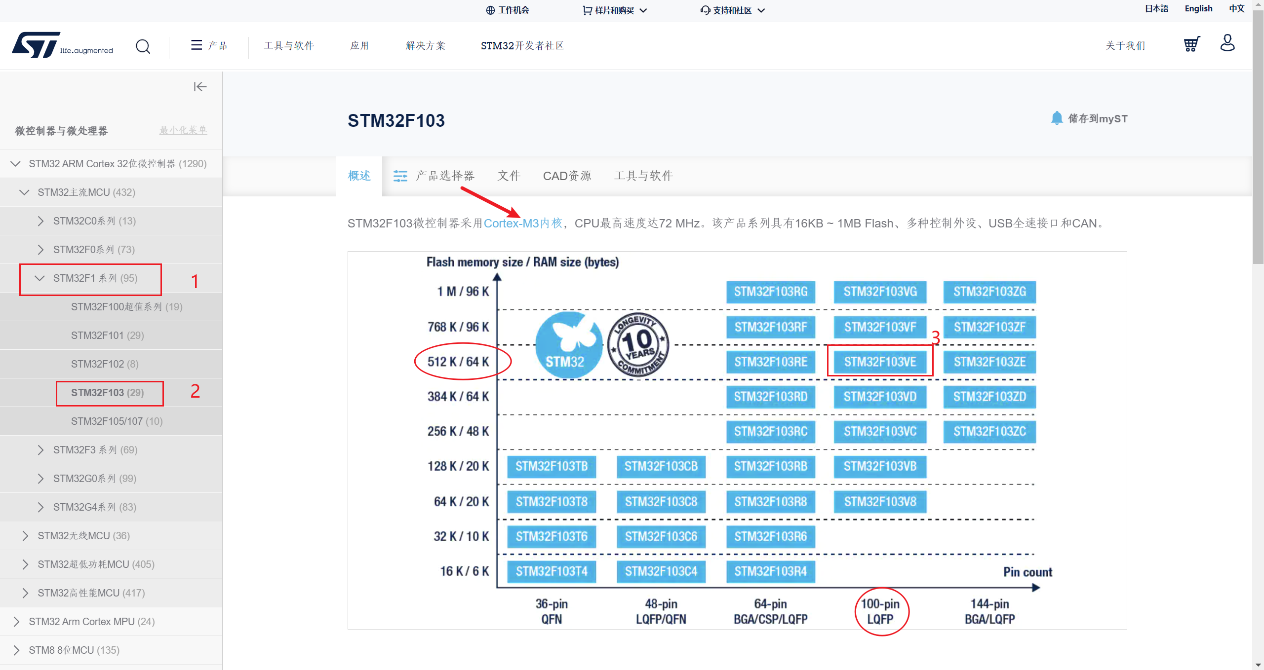Open the 样片和购买 dropdown
Screen dimensions: 1264x670
tap(615, 10)
